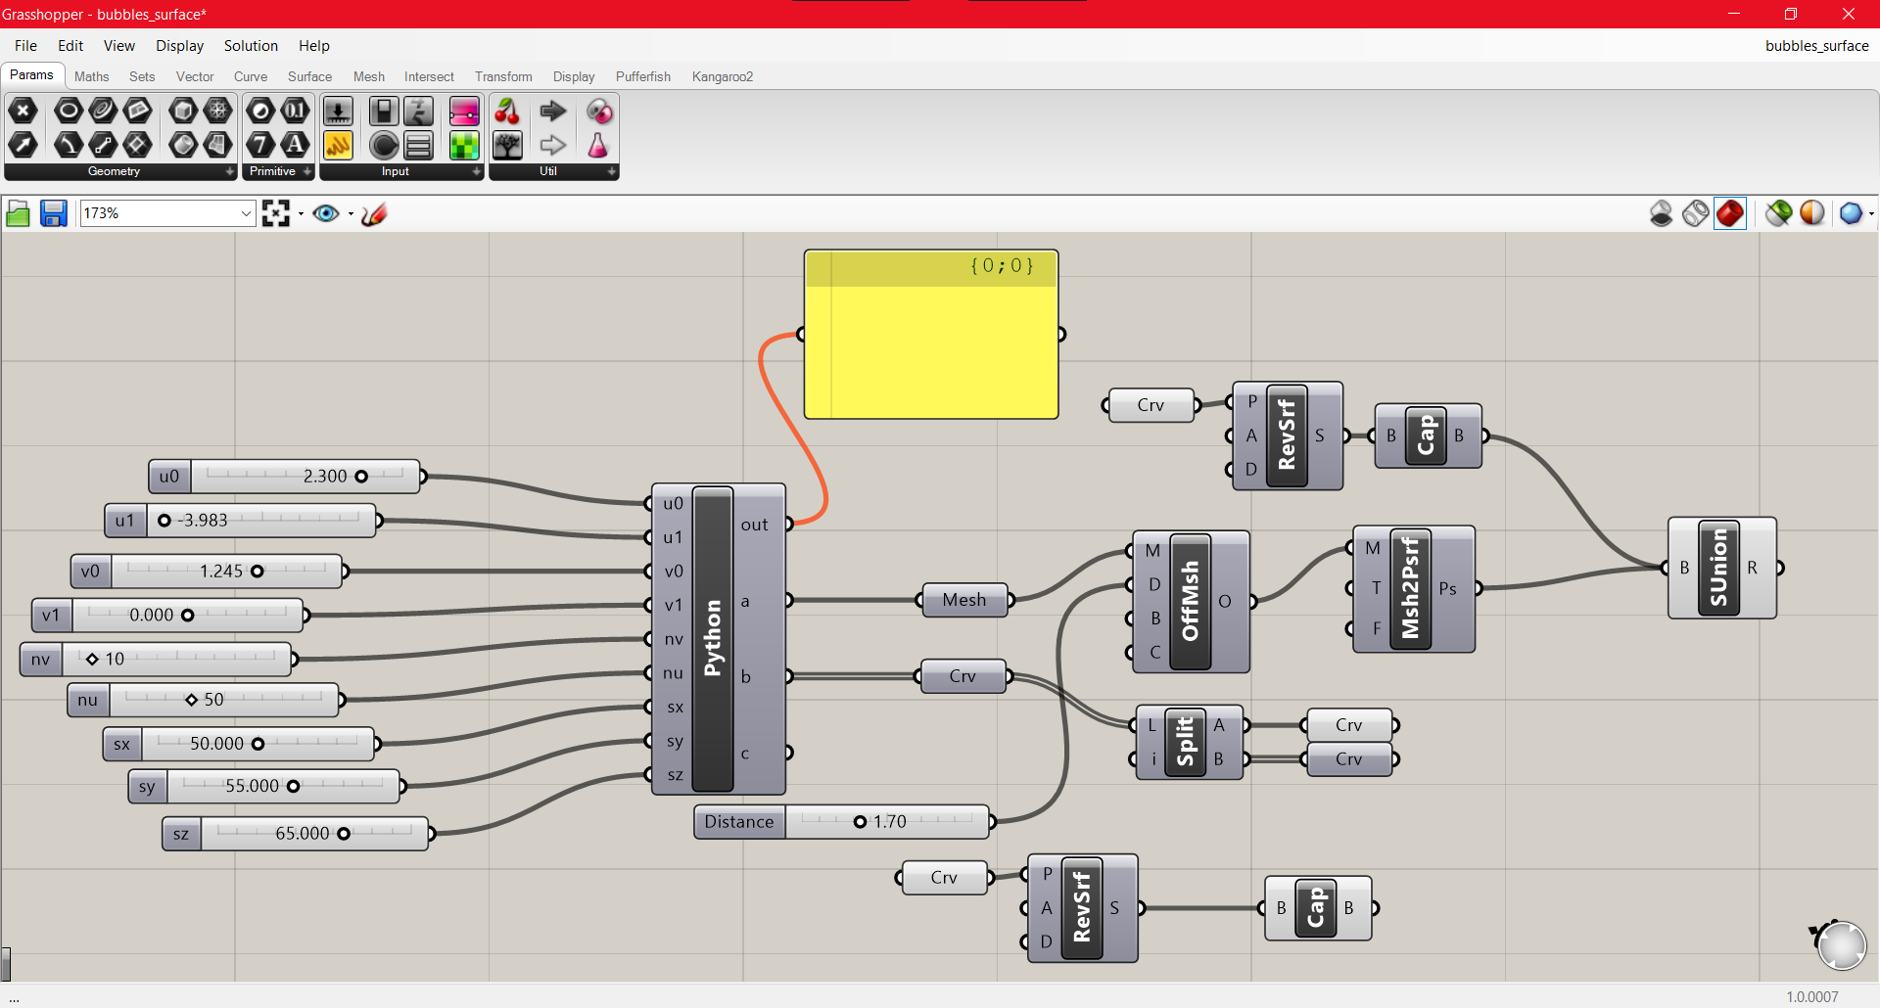The image size is (1880, 1008).
Task: Click the nv slider grip at 10
Action: pos(92,660)
